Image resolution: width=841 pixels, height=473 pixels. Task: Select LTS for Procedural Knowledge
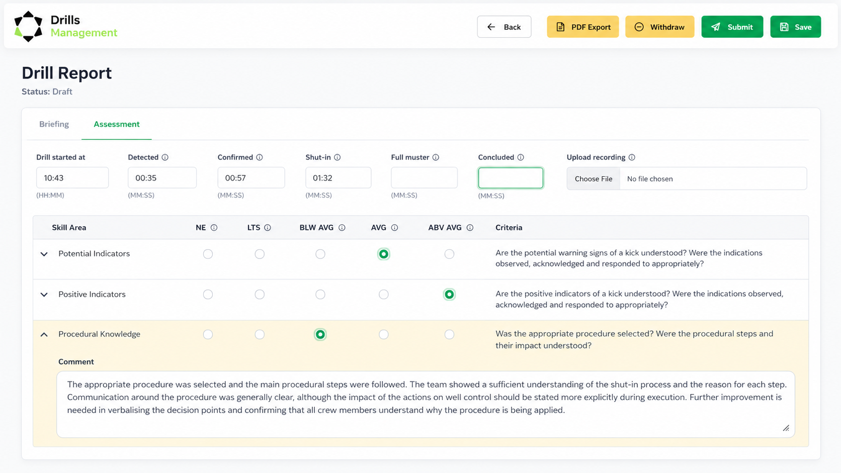point(260,334)
